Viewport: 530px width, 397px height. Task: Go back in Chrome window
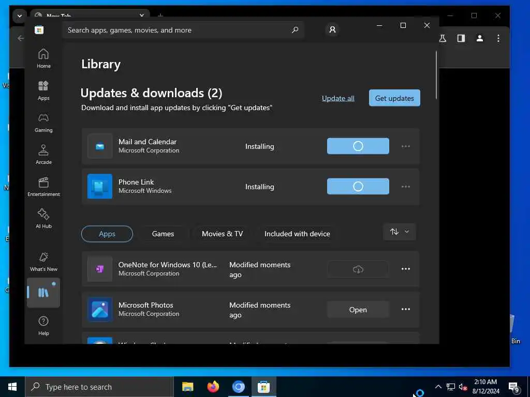[x=21, y=38]
